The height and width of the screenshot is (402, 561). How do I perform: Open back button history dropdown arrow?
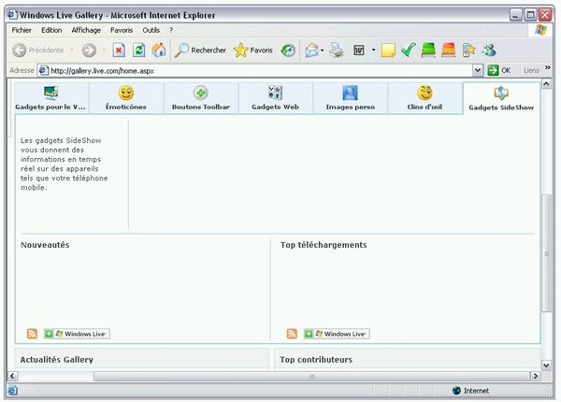click(x=72, y=50)
